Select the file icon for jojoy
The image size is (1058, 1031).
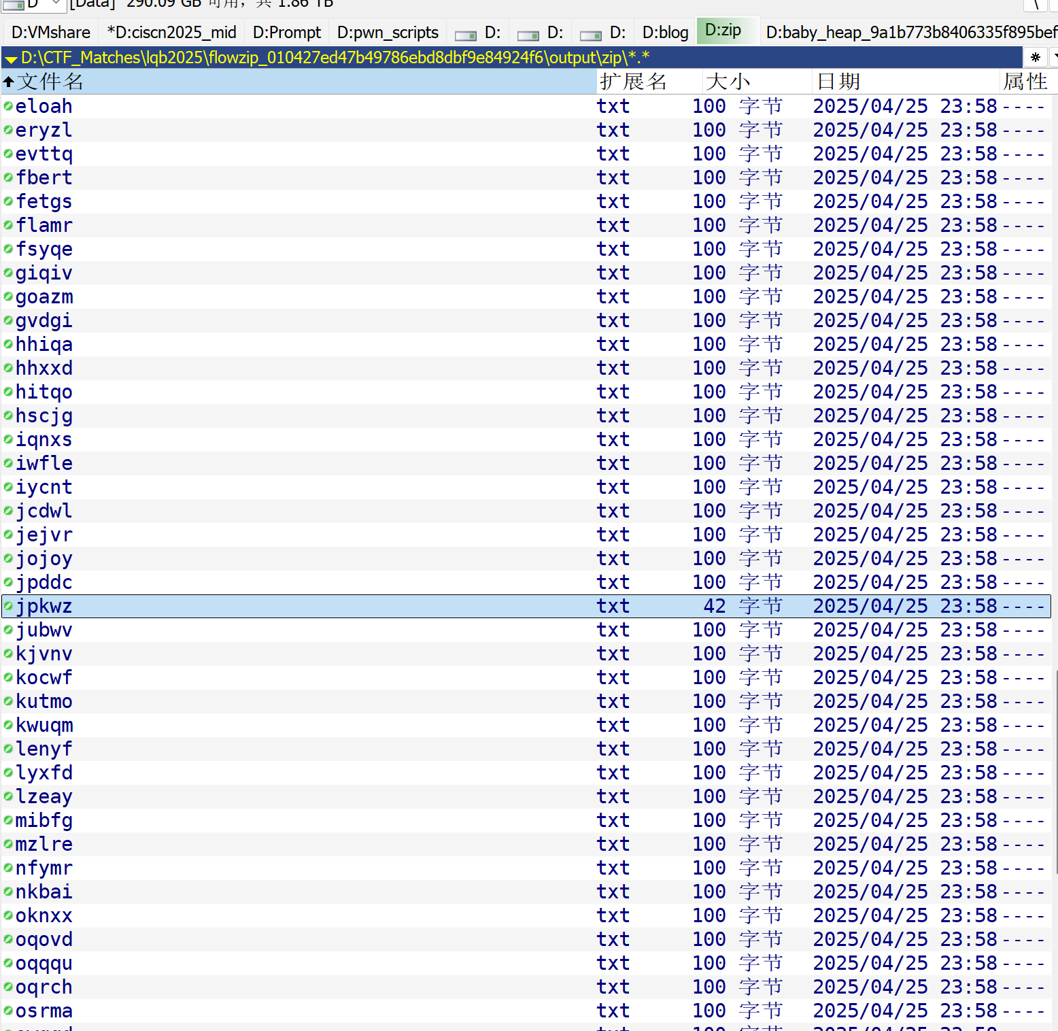(8, 558)
